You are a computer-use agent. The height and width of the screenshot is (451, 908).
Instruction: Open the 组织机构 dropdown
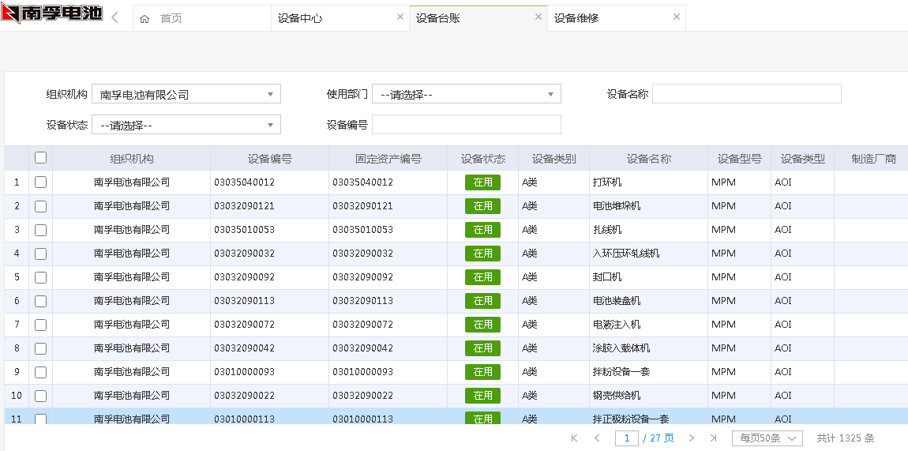tap(186, 94)
